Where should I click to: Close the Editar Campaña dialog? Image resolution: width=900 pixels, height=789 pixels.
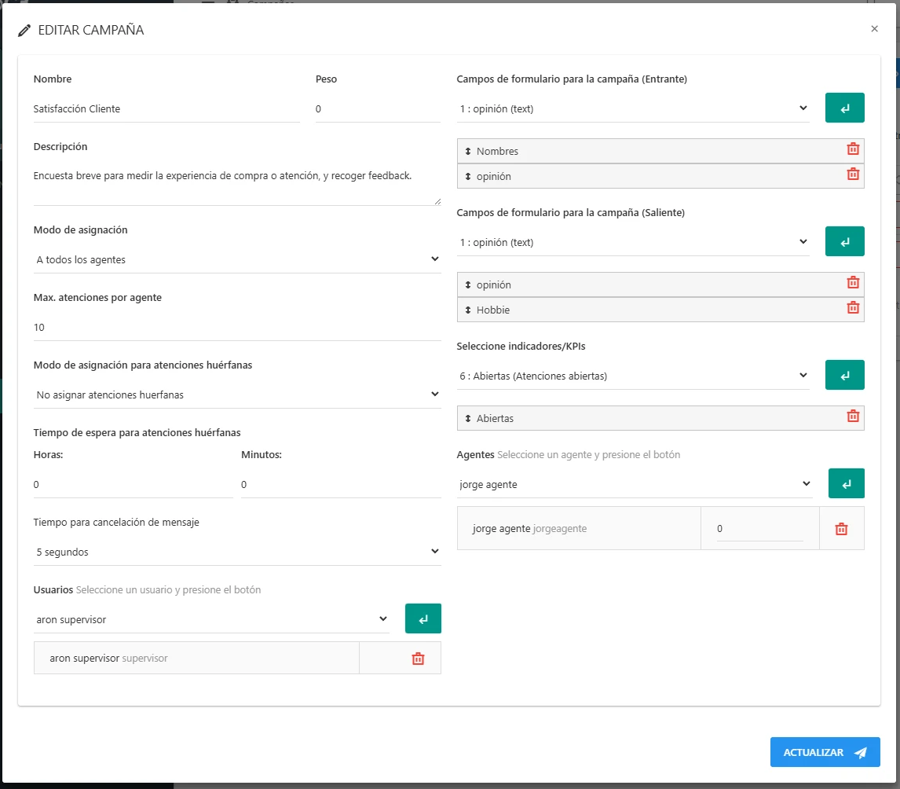(x=874, y=29)
